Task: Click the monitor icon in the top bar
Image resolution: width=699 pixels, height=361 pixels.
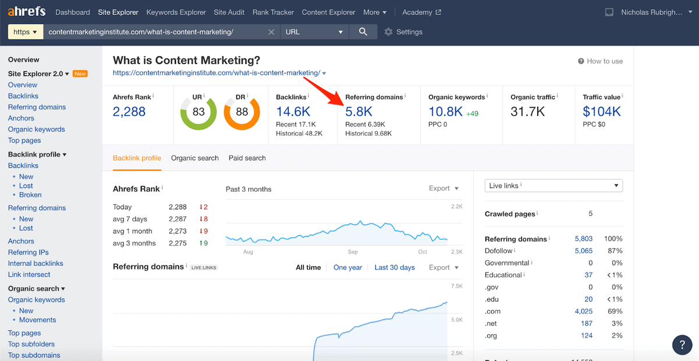Action: (x=609, y=12)
